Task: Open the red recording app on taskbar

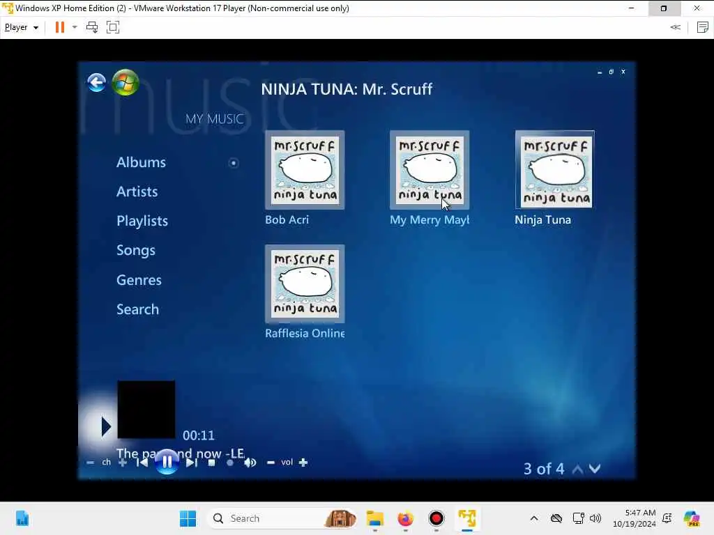Action: (x=436, y=518)
